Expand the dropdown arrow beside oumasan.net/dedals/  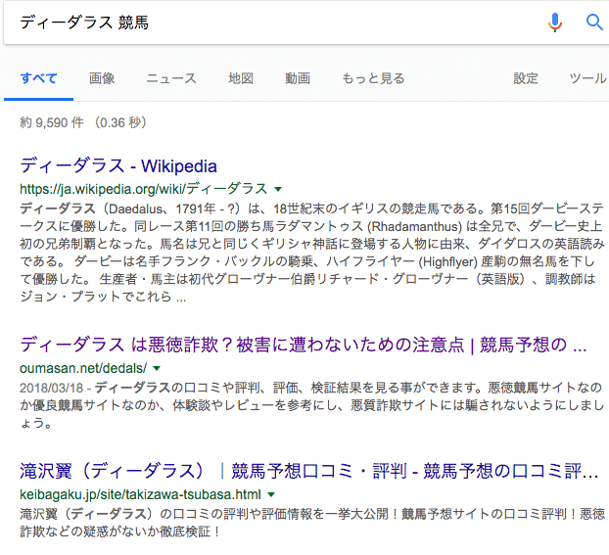(x=157, y=368)
